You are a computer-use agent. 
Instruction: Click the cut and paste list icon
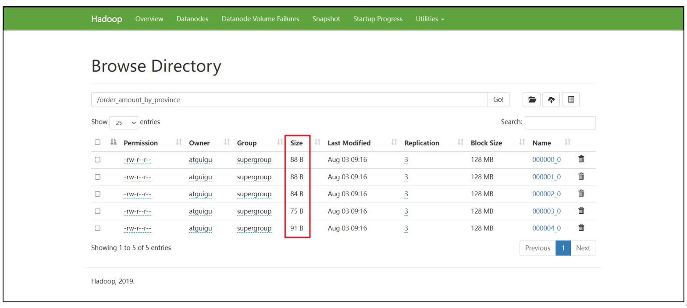tap(571, 100)
